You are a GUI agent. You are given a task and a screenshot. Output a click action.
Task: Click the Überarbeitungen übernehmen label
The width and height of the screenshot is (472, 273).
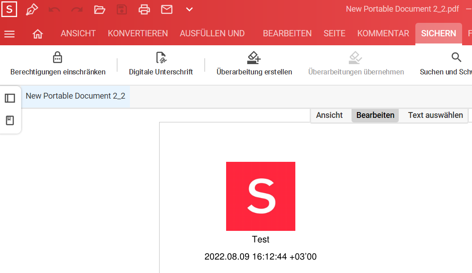pos(356,72)
